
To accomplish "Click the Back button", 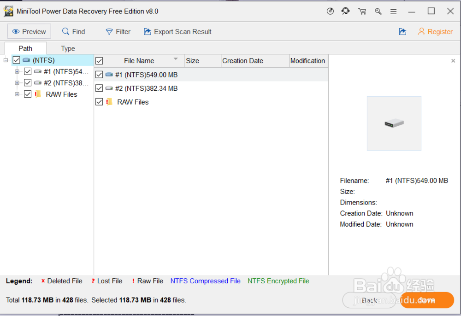I will coord(369,300).
